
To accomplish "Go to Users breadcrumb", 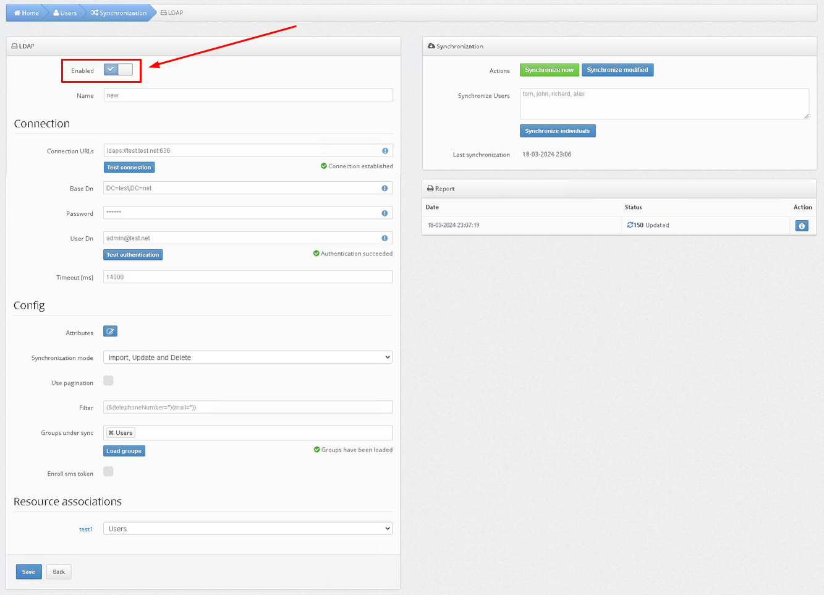I will 65,13.
